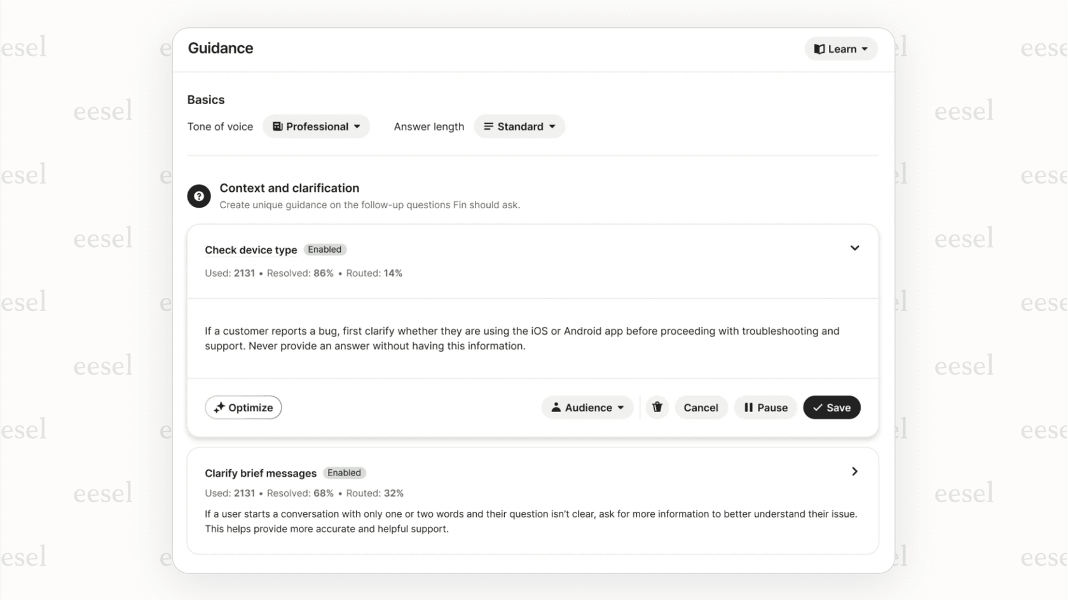Open the Tone of voice Professional dropdown
This screenshot has height=600, width=1068.
(316, 126)
